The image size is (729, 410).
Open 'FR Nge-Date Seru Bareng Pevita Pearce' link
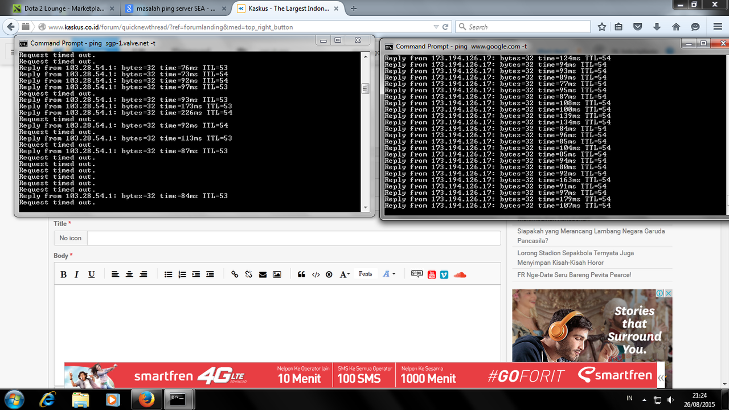pyautogui.click(x=574, y=274)
